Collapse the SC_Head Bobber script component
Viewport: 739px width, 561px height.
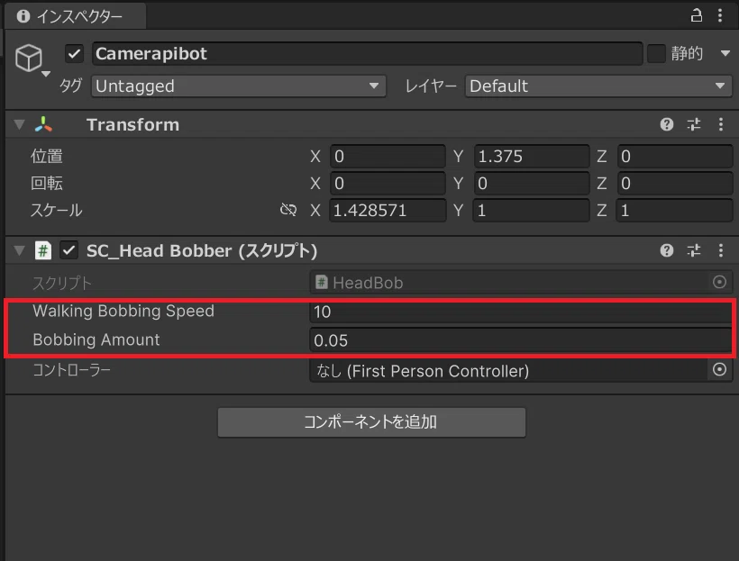click(x=19, y=250)
